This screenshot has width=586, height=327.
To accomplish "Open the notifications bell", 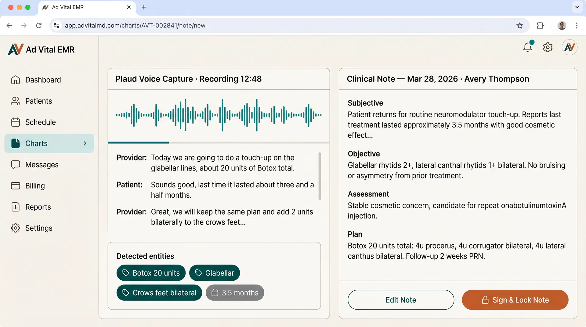I will [x=527, y=47].
